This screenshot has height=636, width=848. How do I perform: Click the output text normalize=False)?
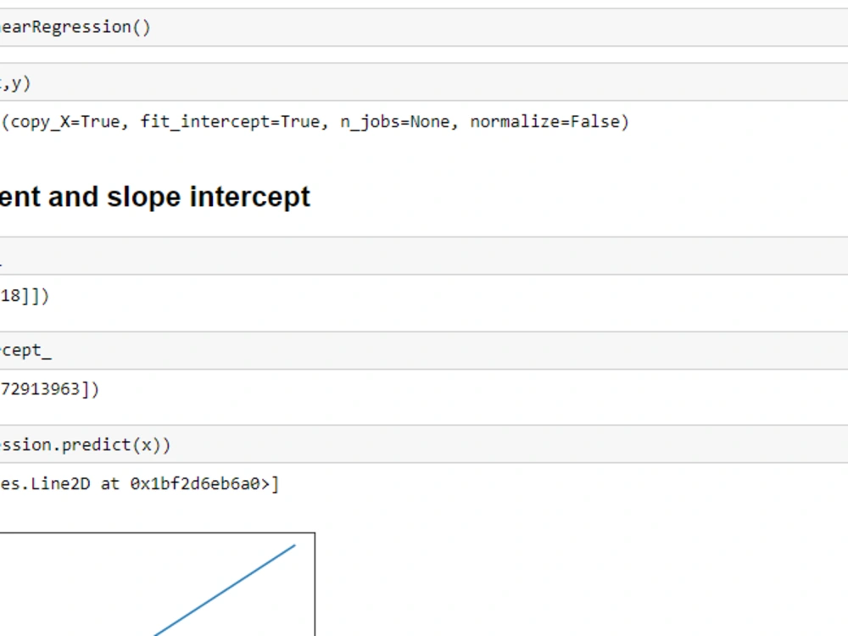point(550,121)
